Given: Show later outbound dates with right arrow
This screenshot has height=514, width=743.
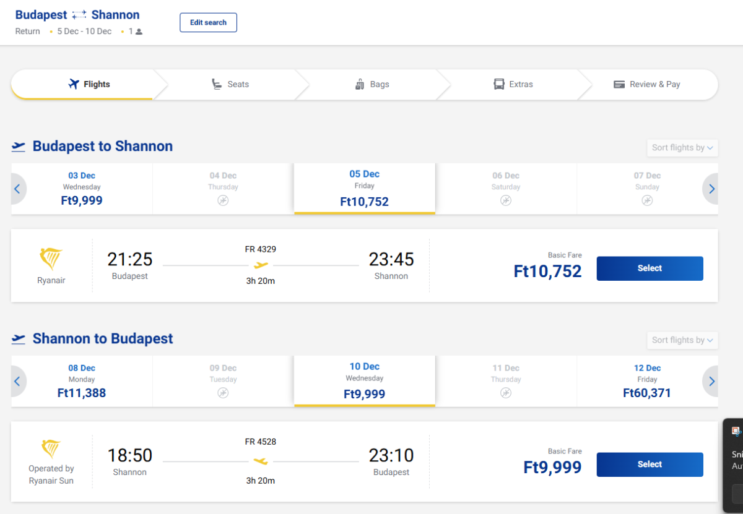Looking at the screenshot, I should [711, 189].
